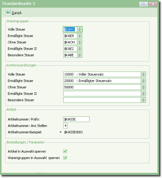Maximize the Standardmaske 5 window
This screenshot has width=162, height=178.
144,4
